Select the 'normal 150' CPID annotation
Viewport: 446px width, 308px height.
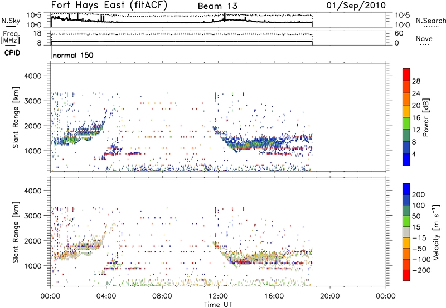click(x=73, y=55)
